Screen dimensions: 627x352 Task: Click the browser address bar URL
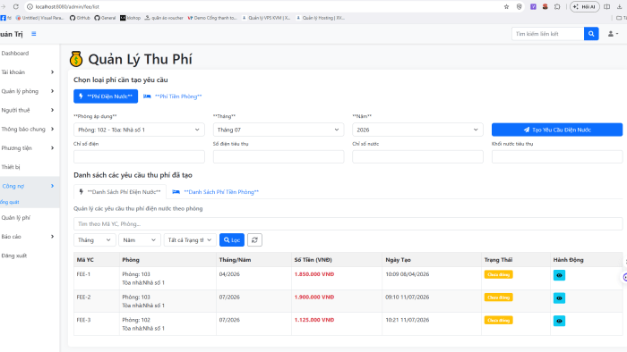[x=67, y=7]
